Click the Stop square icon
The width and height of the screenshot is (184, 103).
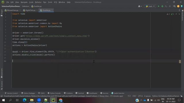click(x=170, y=6)
